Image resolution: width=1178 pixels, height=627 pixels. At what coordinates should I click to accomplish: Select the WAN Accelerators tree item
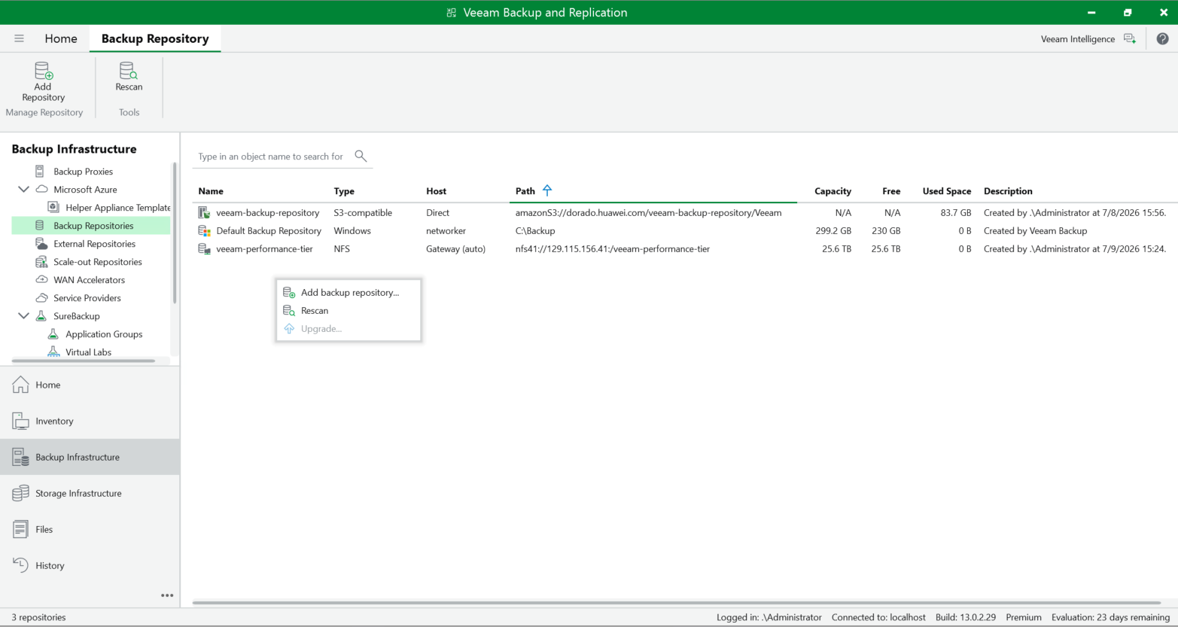90,280
